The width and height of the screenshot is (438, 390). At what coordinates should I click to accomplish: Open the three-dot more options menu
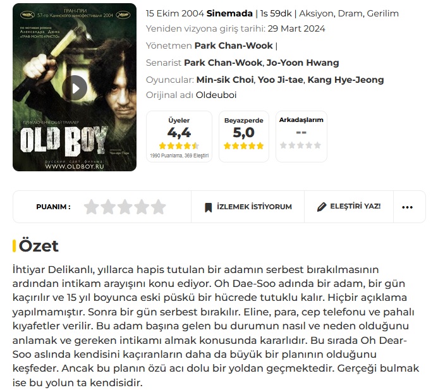click(x=407, y=207)
